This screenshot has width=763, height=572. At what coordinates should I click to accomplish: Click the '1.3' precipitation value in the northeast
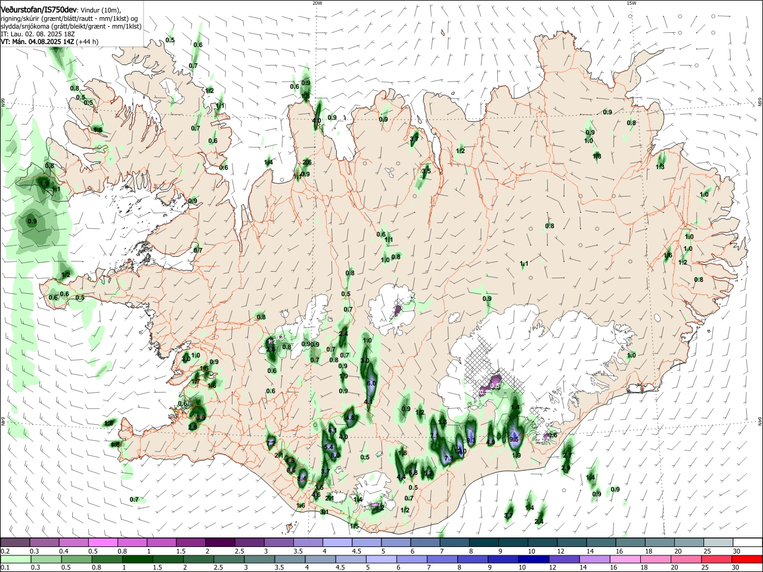[x=660, y=167]
